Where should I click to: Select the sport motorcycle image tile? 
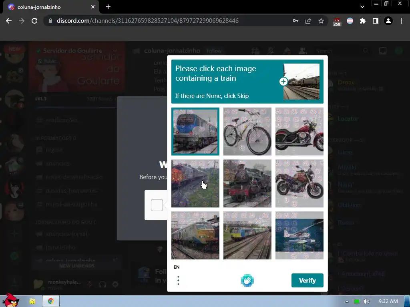[299, 183]
